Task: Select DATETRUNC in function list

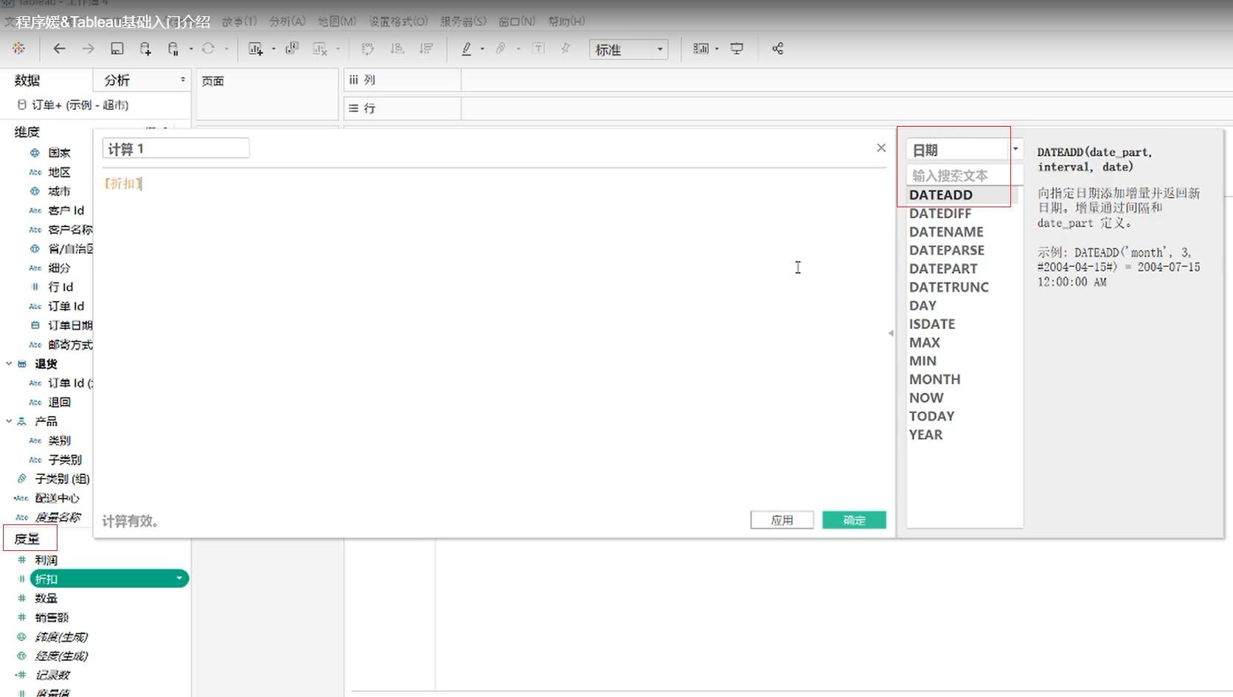Action: [x=949, y=287]
